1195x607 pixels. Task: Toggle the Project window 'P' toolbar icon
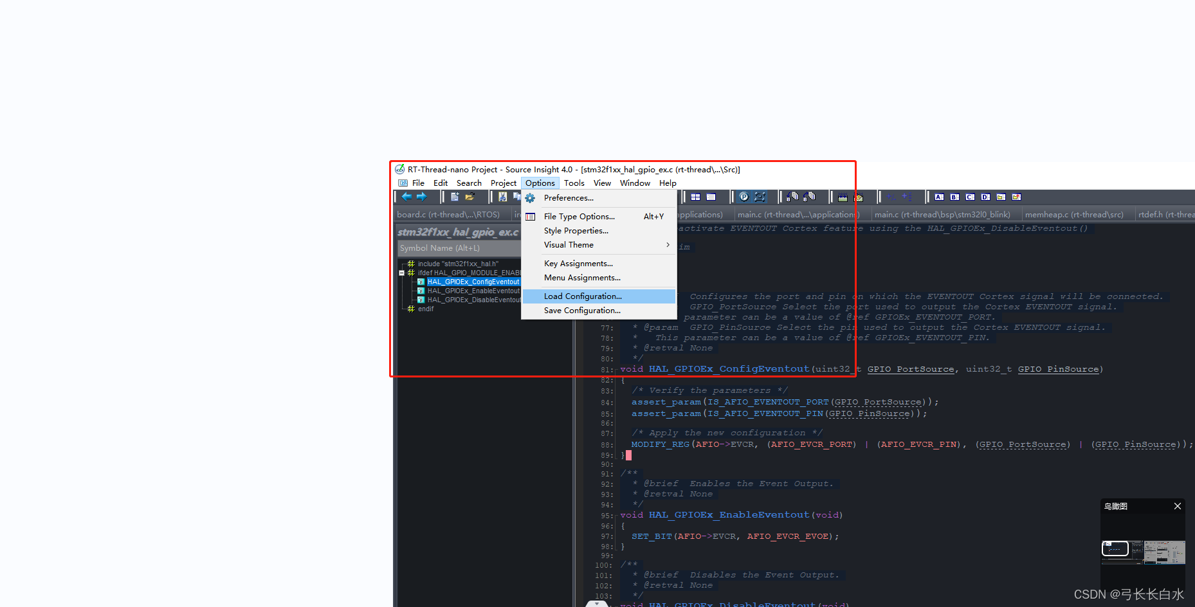(x=744, y=197)
